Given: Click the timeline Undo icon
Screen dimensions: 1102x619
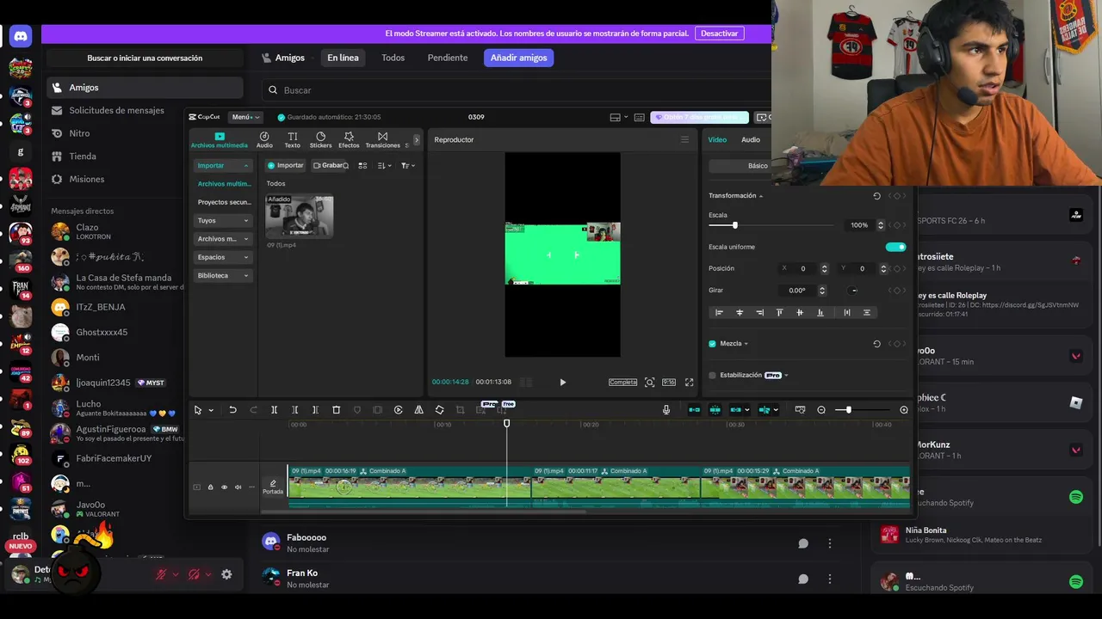Looking at the screenshot, I should 232,410.
